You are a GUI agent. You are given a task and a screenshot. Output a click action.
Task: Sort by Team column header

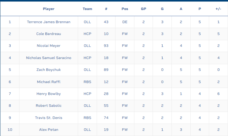click(x=87, y=9)
